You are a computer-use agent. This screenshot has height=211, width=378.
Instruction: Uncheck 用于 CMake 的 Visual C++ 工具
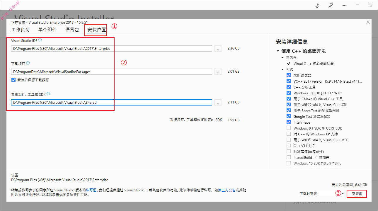289,99
